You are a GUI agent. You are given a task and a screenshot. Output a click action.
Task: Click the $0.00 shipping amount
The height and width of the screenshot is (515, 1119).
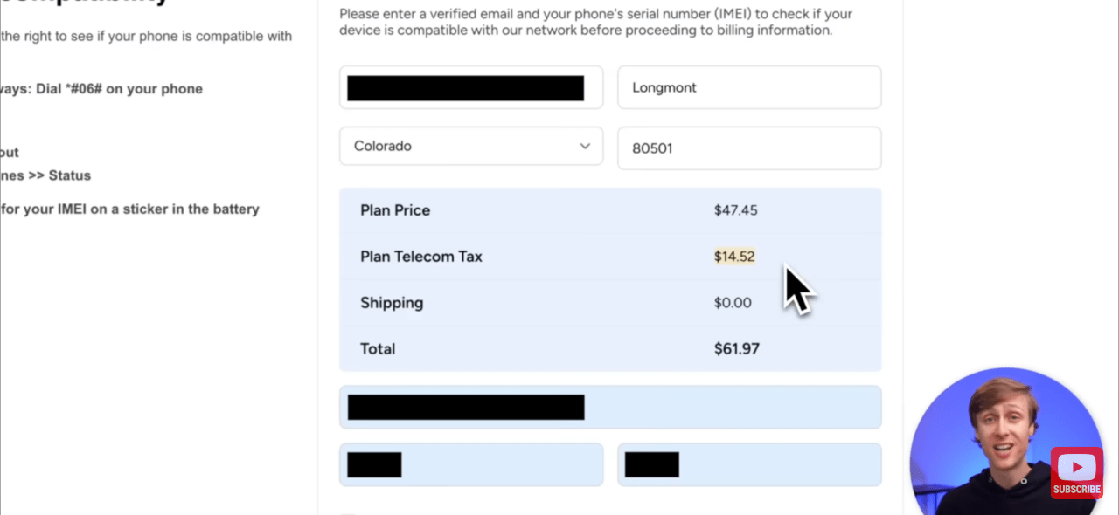point(733,303)
